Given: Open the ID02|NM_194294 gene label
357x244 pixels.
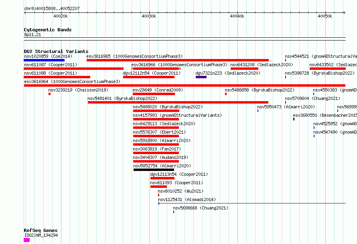Looking at the screenshot, I should 41,235.
